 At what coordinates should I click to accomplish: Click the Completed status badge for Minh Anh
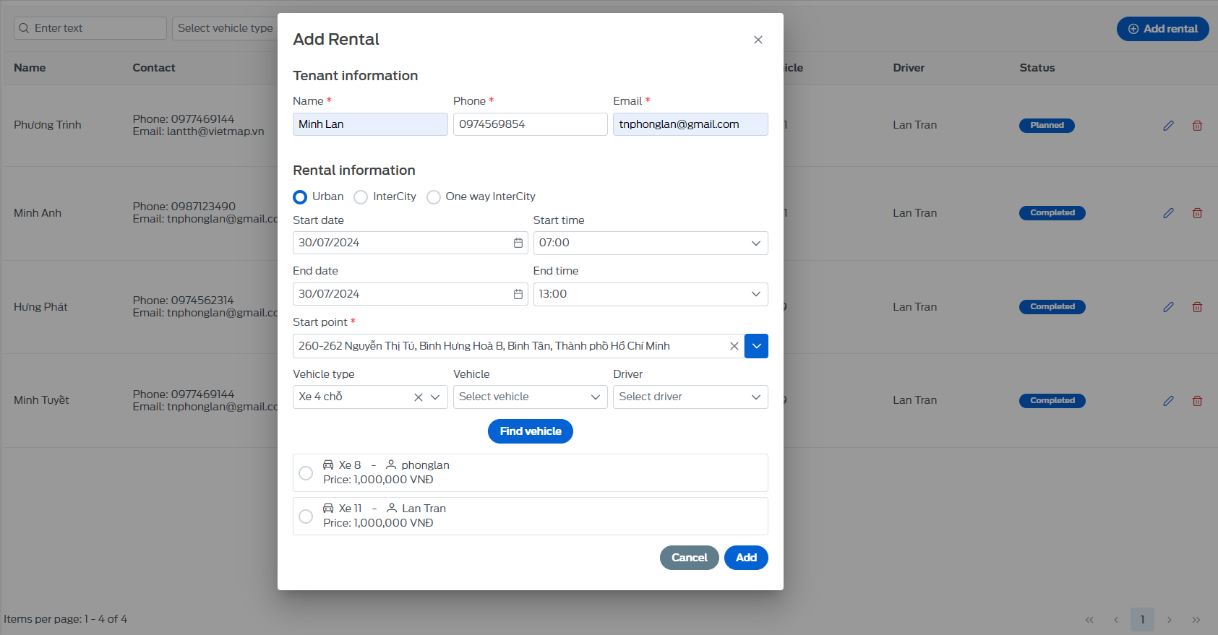(1052, 213)
